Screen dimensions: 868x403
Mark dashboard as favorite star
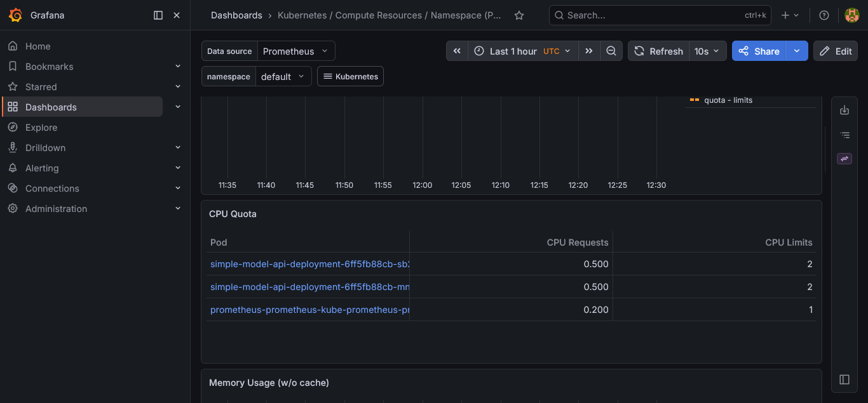[x=519, y=15]
